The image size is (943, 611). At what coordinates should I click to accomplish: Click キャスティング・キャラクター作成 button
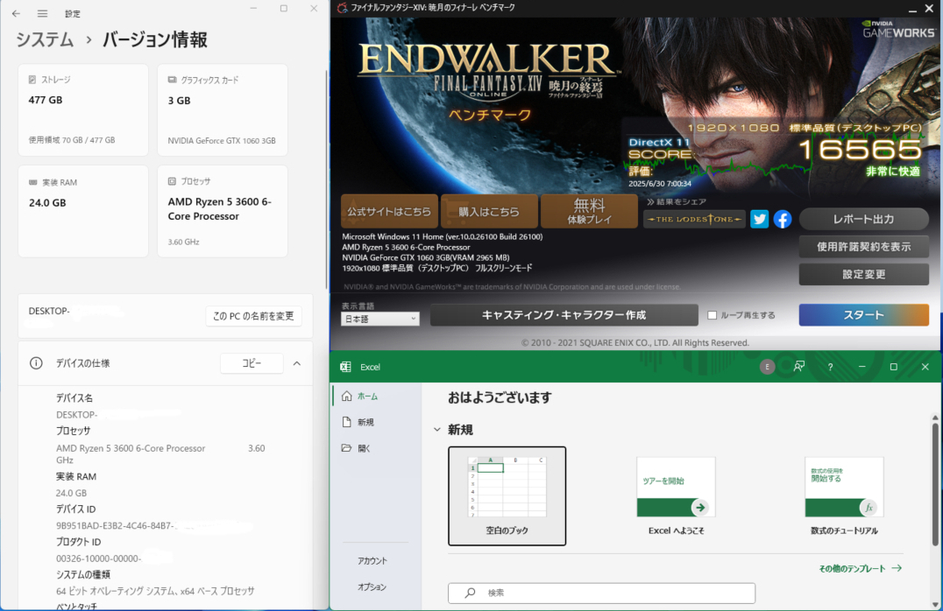564,315
